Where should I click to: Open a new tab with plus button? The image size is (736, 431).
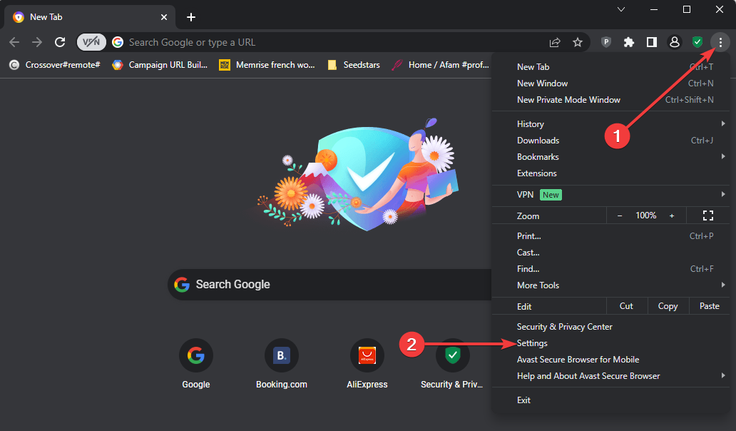tap(190, 17)
